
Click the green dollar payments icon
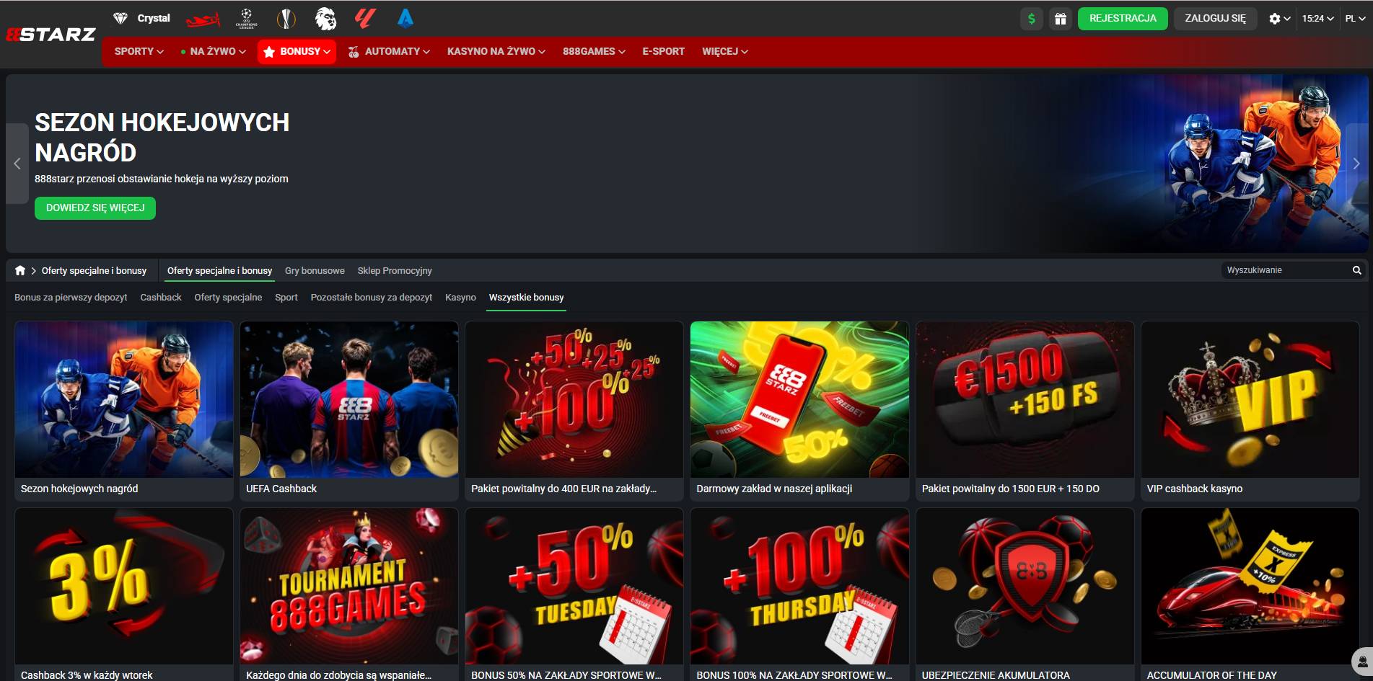[x=1032, y=19]
